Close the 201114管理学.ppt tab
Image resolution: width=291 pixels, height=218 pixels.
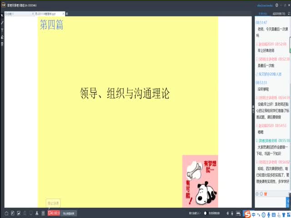(63, 14)
